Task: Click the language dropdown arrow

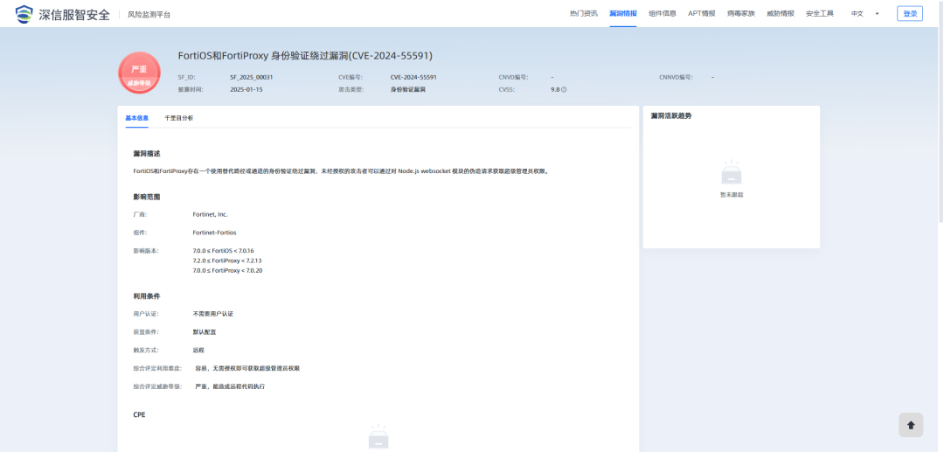Action: [x=877, y=13]
